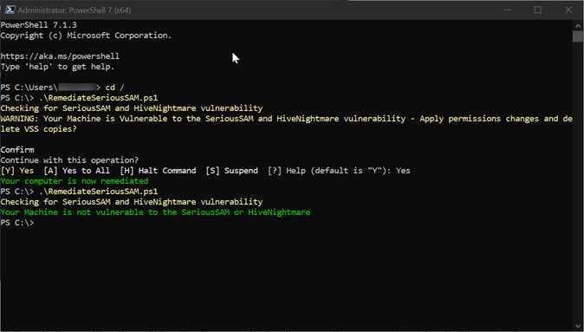
Task: Click the vertical scrollbar thumb
Action: coord(578,36)
